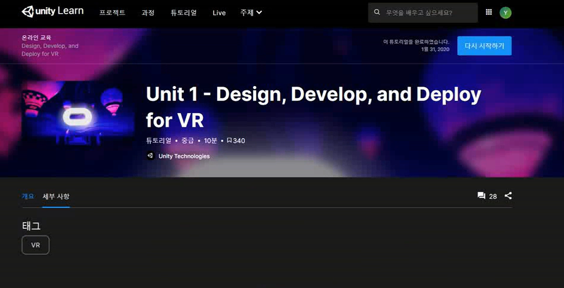This screenshot has width=564, height=288.
Task: Click the 태그 heading
Action: pyautogui.click(x=31, y=226)
